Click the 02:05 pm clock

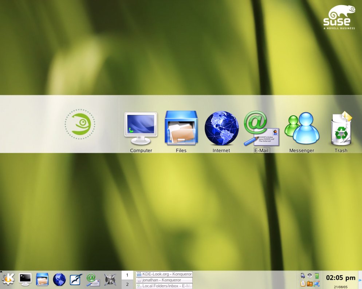coord(341,278)
